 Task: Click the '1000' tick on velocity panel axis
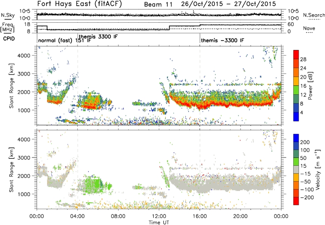pyautogui.click(x=24, y=194)
